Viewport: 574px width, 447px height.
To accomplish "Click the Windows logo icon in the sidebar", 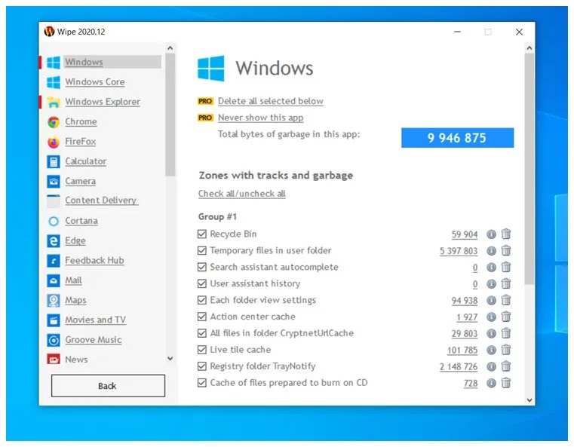I will [54, 62].
